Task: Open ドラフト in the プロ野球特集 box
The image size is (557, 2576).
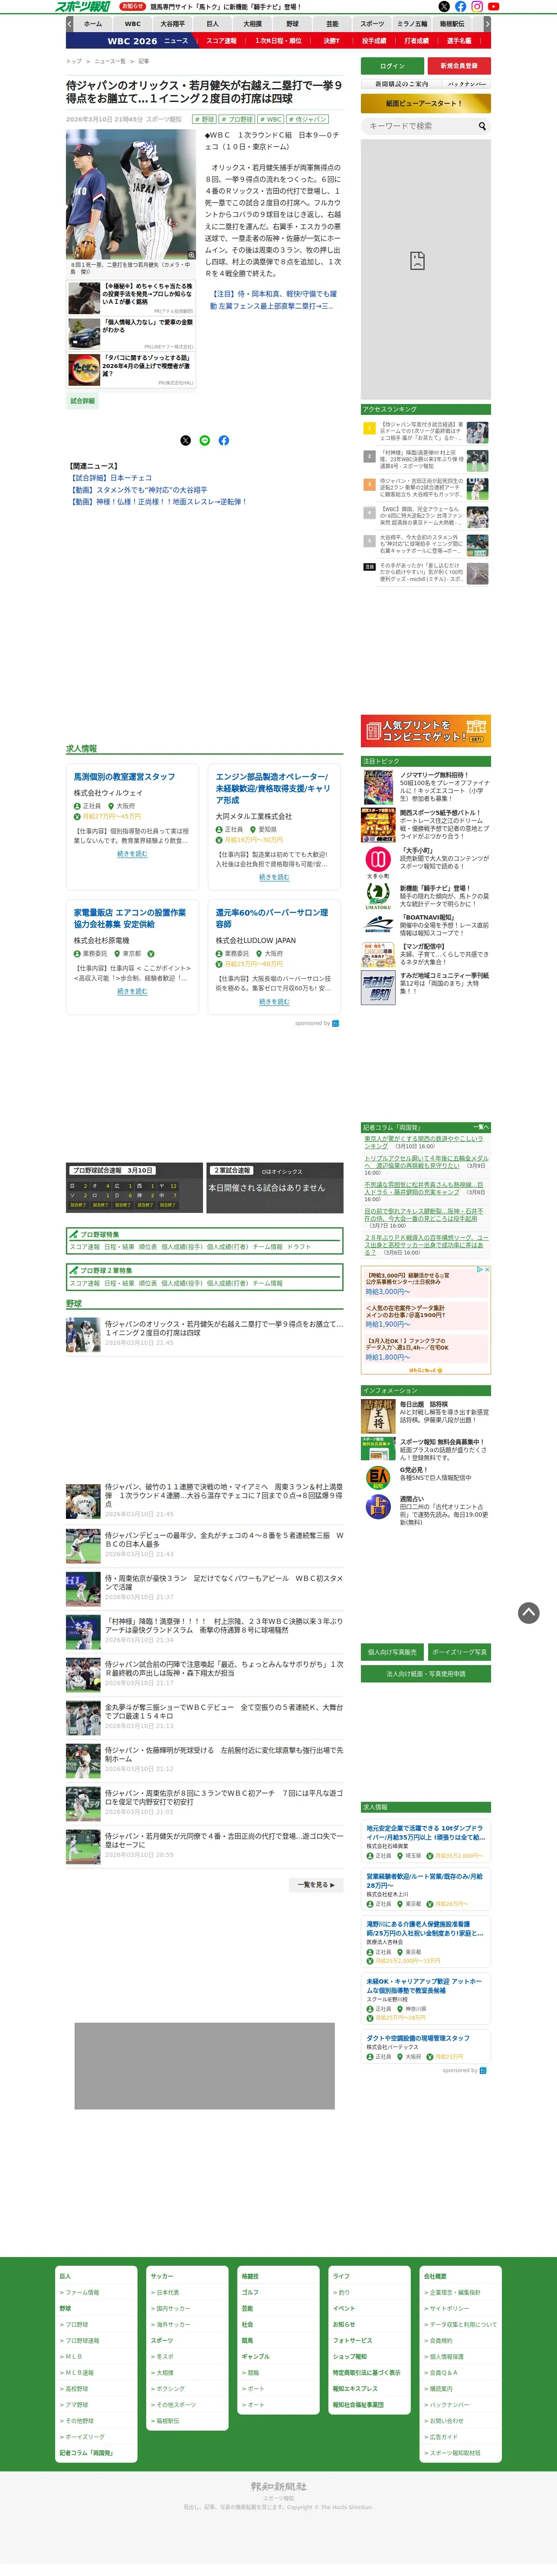Action: click(299, 1247)
